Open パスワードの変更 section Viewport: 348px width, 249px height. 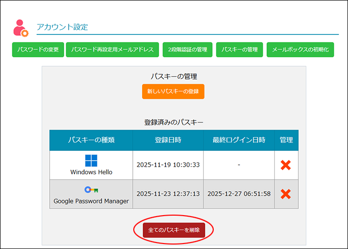pyautogui.click(x=38, y=50)
